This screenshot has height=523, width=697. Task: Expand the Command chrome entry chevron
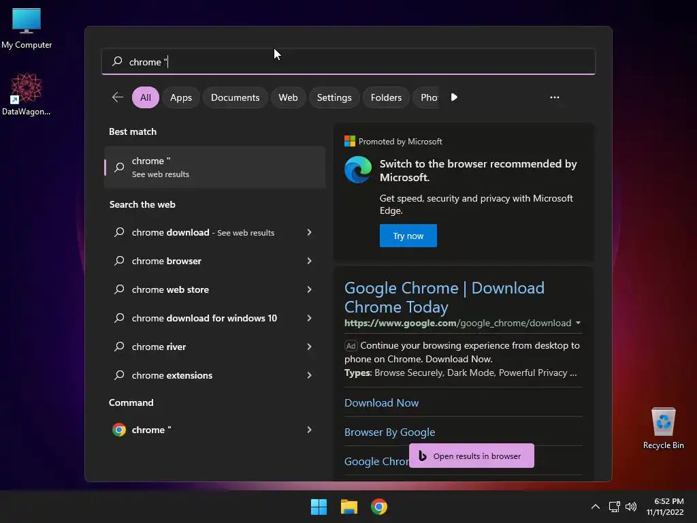pyautogui.click(x=310, y=430)
